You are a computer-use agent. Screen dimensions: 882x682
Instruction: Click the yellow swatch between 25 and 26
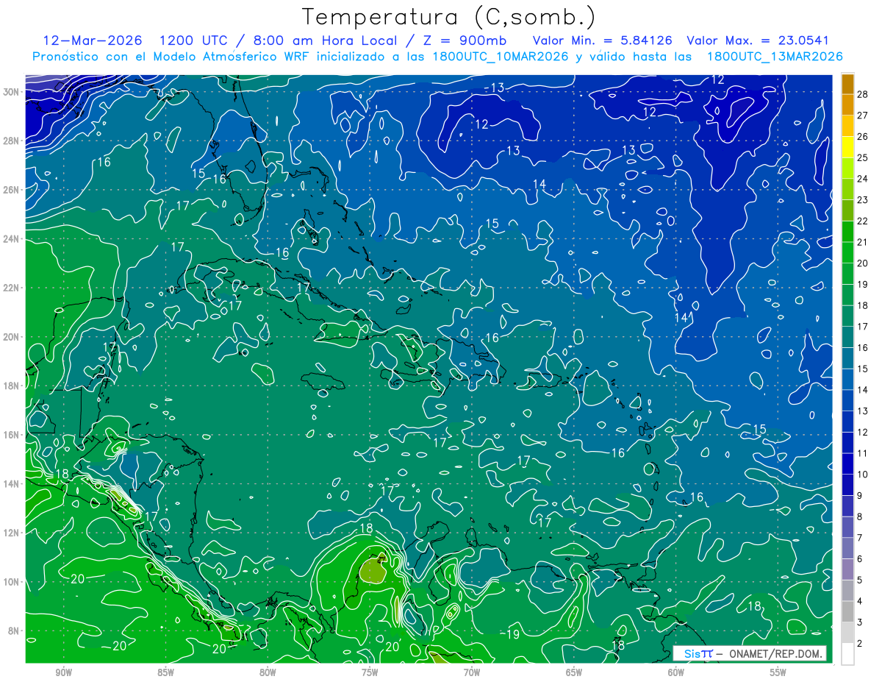(847, 147)
